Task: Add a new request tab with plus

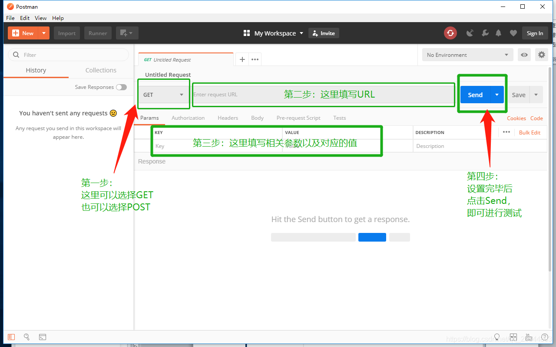Action: click(x=242, y=59)
